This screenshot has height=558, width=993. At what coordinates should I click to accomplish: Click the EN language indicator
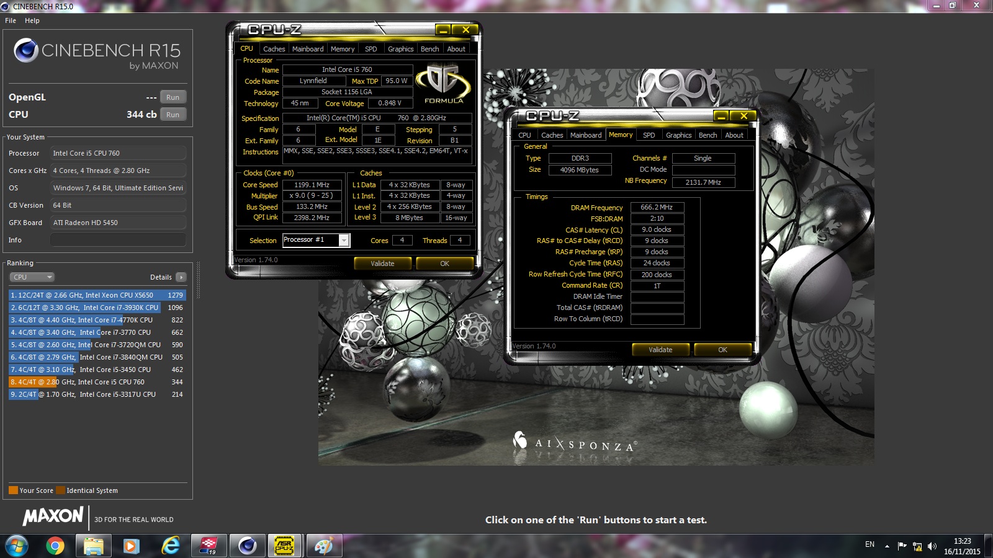869,544
